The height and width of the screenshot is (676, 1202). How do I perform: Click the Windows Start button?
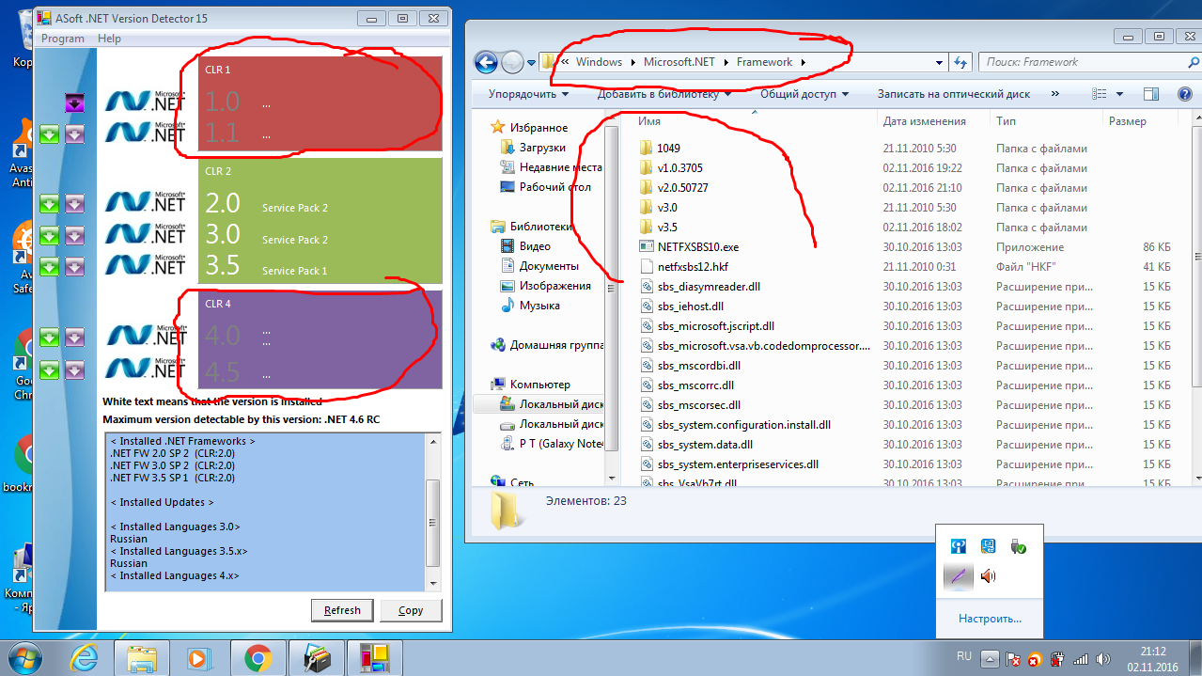point(26,656)
